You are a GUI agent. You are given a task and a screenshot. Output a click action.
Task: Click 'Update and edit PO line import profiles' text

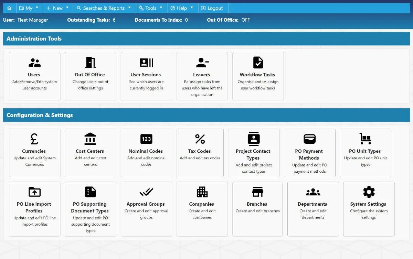point(34,221)
